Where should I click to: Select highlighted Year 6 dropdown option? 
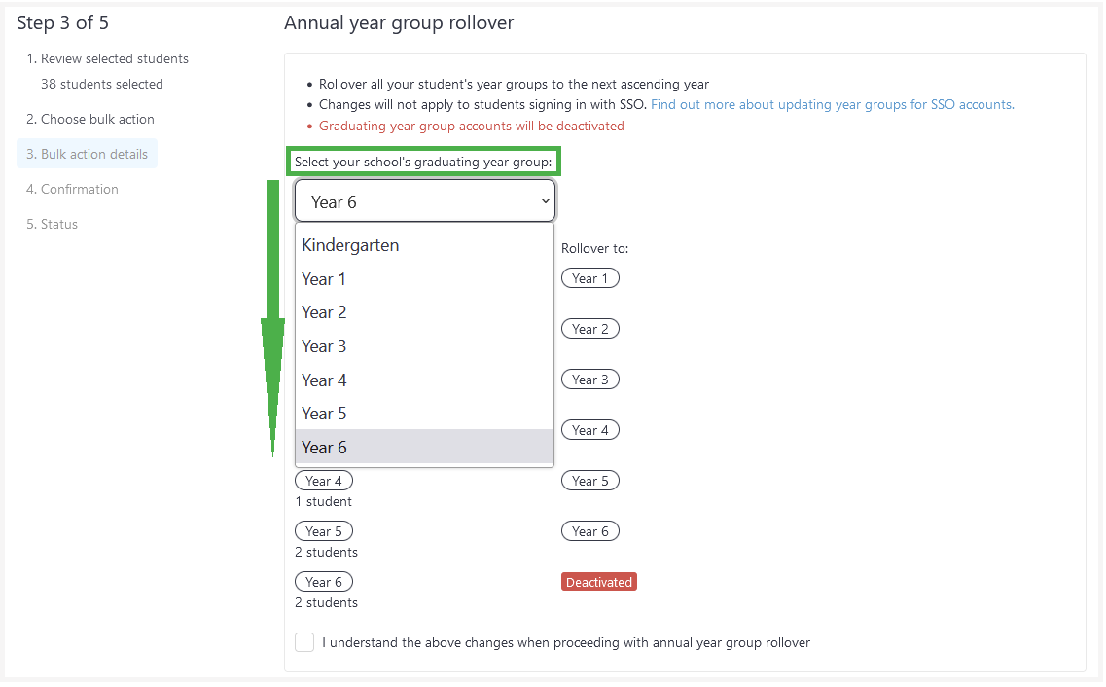pos(425,448)
